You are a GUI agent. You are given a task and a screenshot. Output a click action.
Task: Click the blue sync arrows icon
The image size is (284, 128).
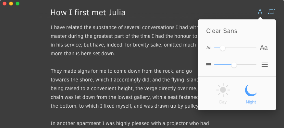point(271,12)
